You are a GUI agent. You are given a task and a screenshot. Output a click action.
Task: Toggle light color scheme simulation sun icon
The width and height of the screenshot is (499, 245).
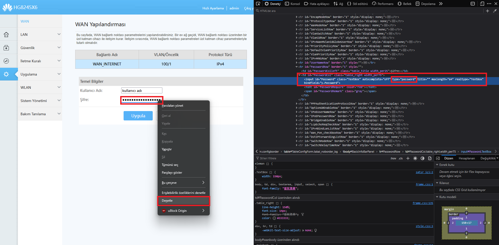tap(415, 158)
